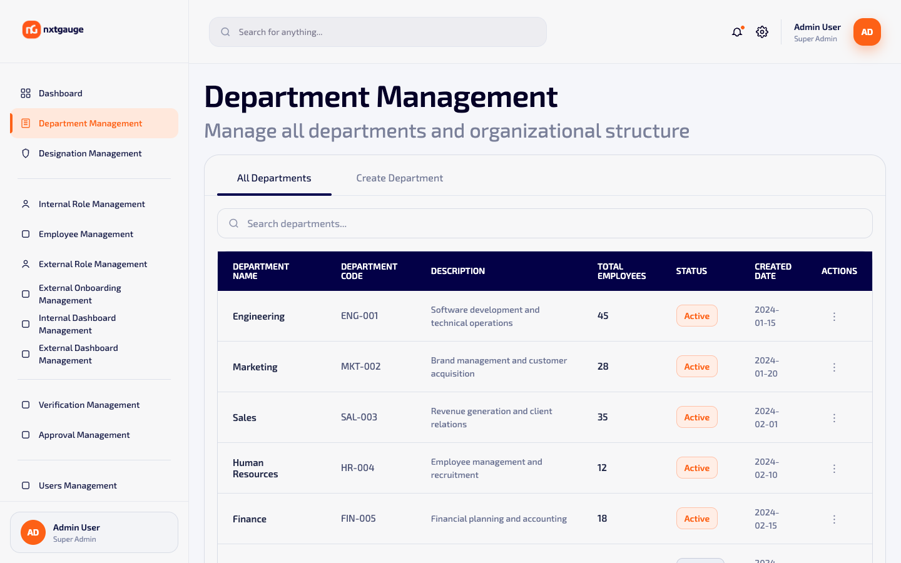The width and height of the screenshot is (901, 563).
Task: Focus the Search for anything box
Action: click(378, 32)
